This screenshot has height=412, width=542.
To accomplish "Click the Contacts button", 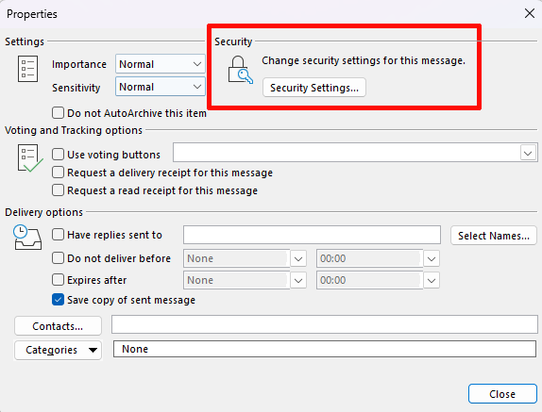I will (59, 326).
